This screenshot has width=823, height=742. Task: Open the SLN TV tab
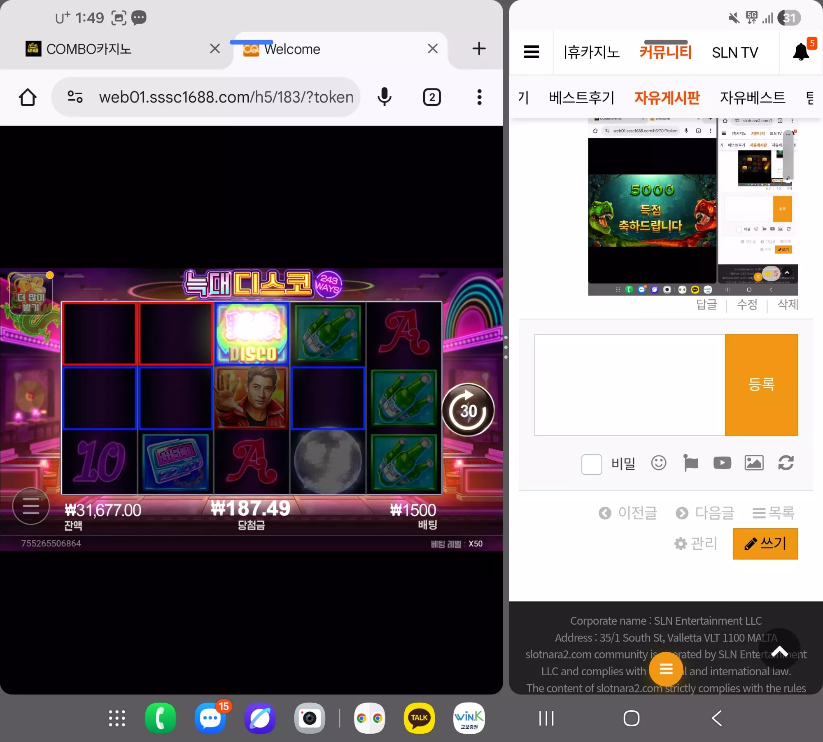(735, 52)
